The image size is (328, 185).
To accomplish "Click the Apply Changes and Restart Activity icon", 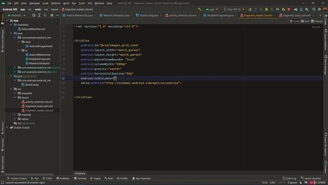I will coord(255,9).
